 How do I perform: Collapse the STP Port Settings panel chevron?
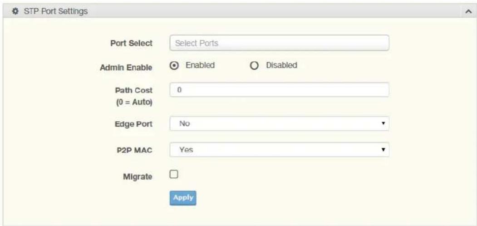point(468,11)
